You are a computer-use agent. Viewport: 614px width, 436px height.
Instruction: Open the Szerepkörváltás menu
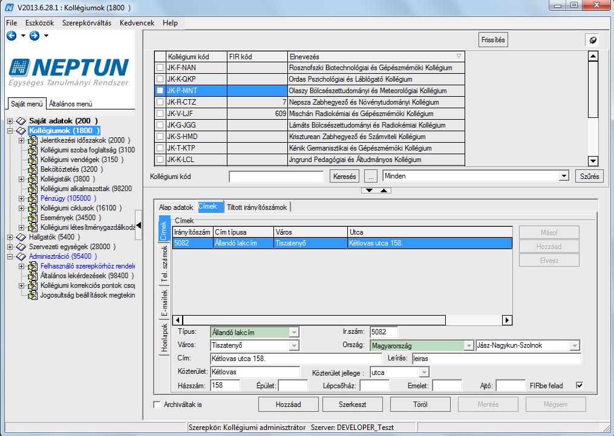(87, 23)
